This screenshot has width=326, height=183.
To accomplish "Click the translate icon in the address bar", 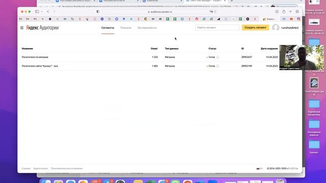I will click(211, 12).
